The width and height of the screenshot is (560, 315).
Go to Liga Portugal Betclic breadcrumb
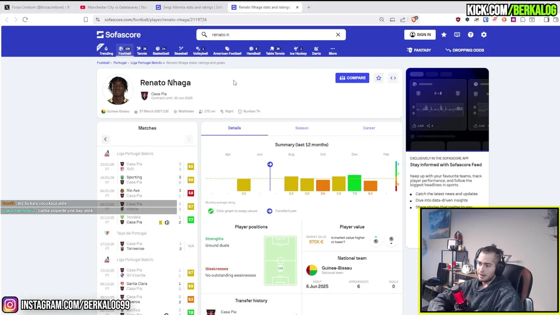tap(146, 63)
